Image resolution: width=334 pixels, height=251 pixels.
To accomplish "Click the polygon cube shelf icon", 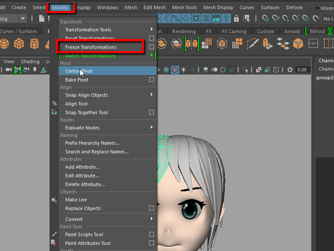I will click(x=19, y=44).
